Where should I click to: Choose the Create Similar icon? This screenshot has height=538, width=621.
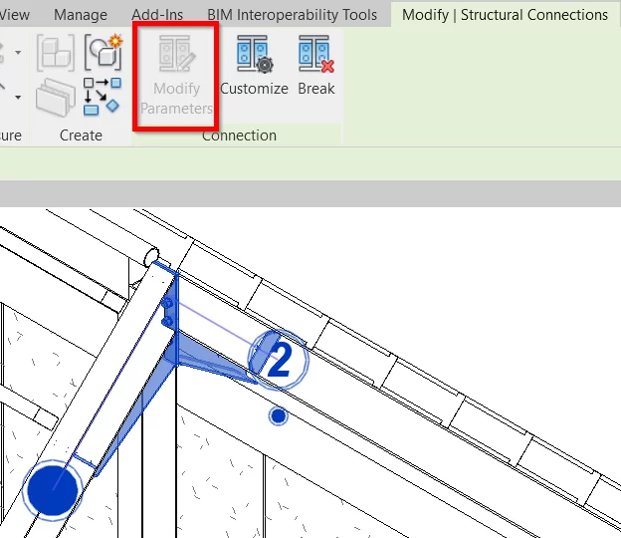click(x=103, y=95)
